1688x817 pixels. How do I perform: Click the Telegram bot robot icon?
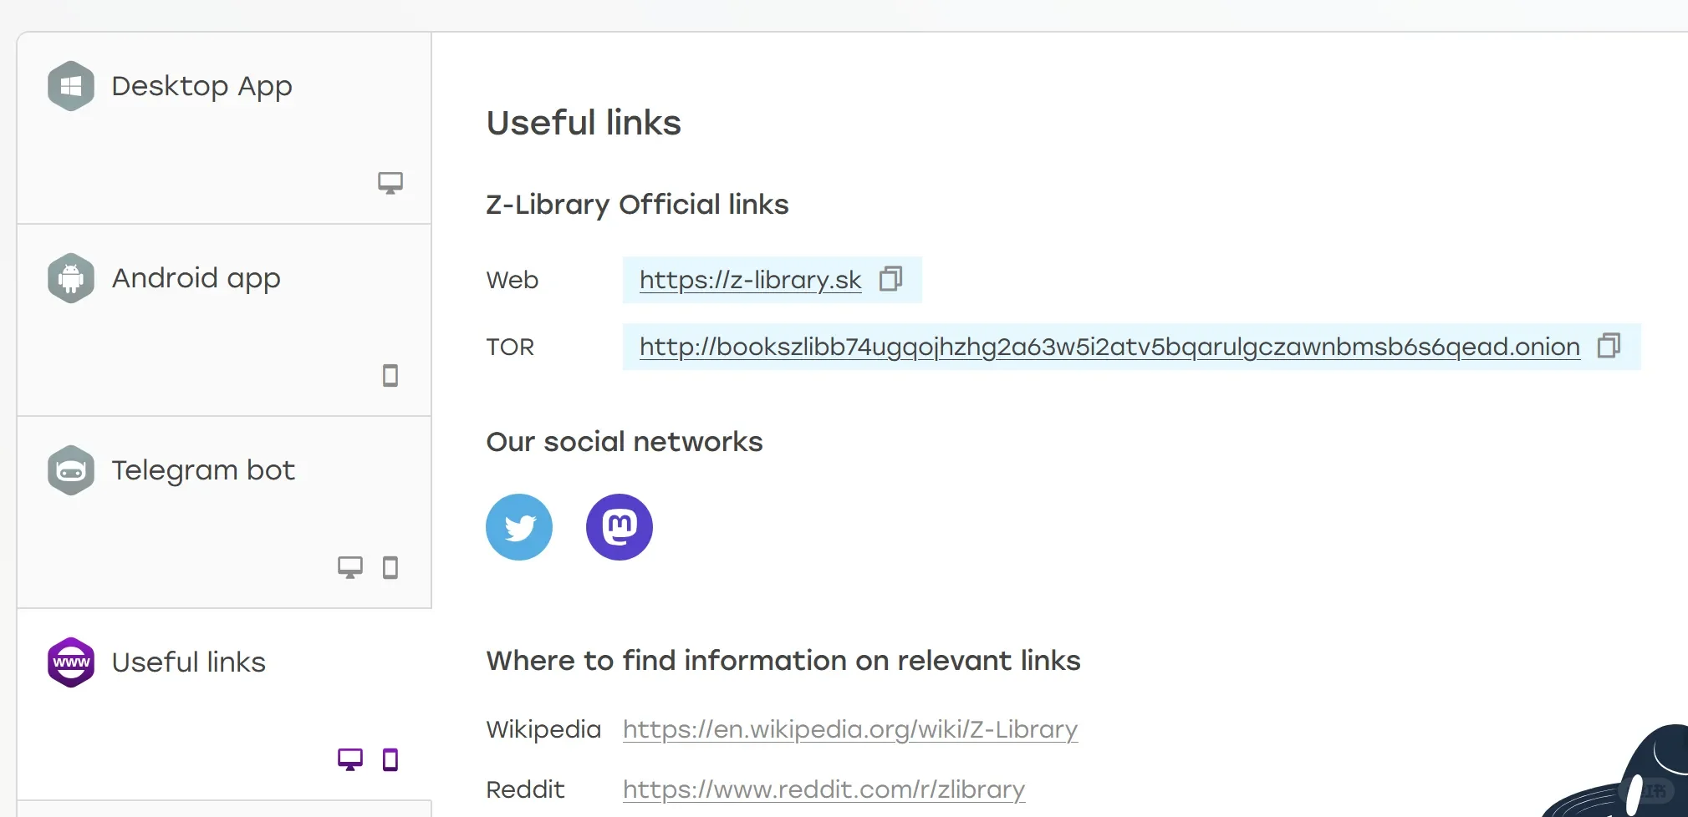tap(71, 470)
